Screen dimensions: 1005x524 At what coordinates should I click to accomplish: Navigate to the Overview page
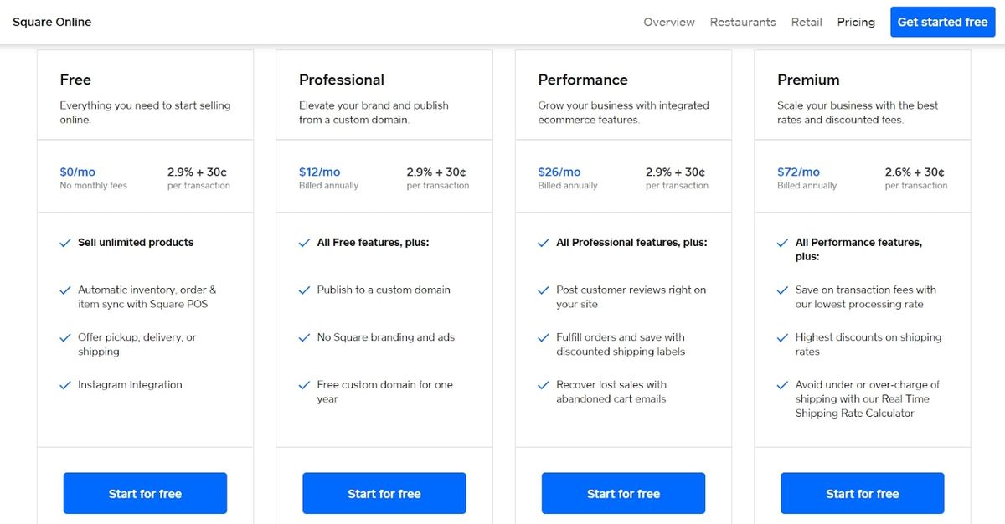pos(669,22)
